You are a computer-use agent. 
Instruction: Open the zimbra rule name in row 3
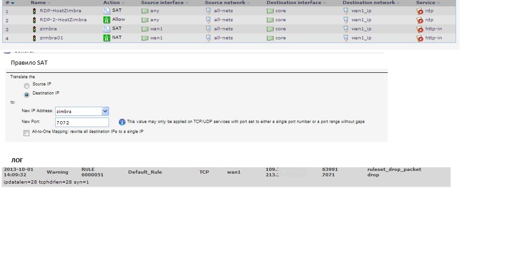pyautogui.click(x=48, y=29)
